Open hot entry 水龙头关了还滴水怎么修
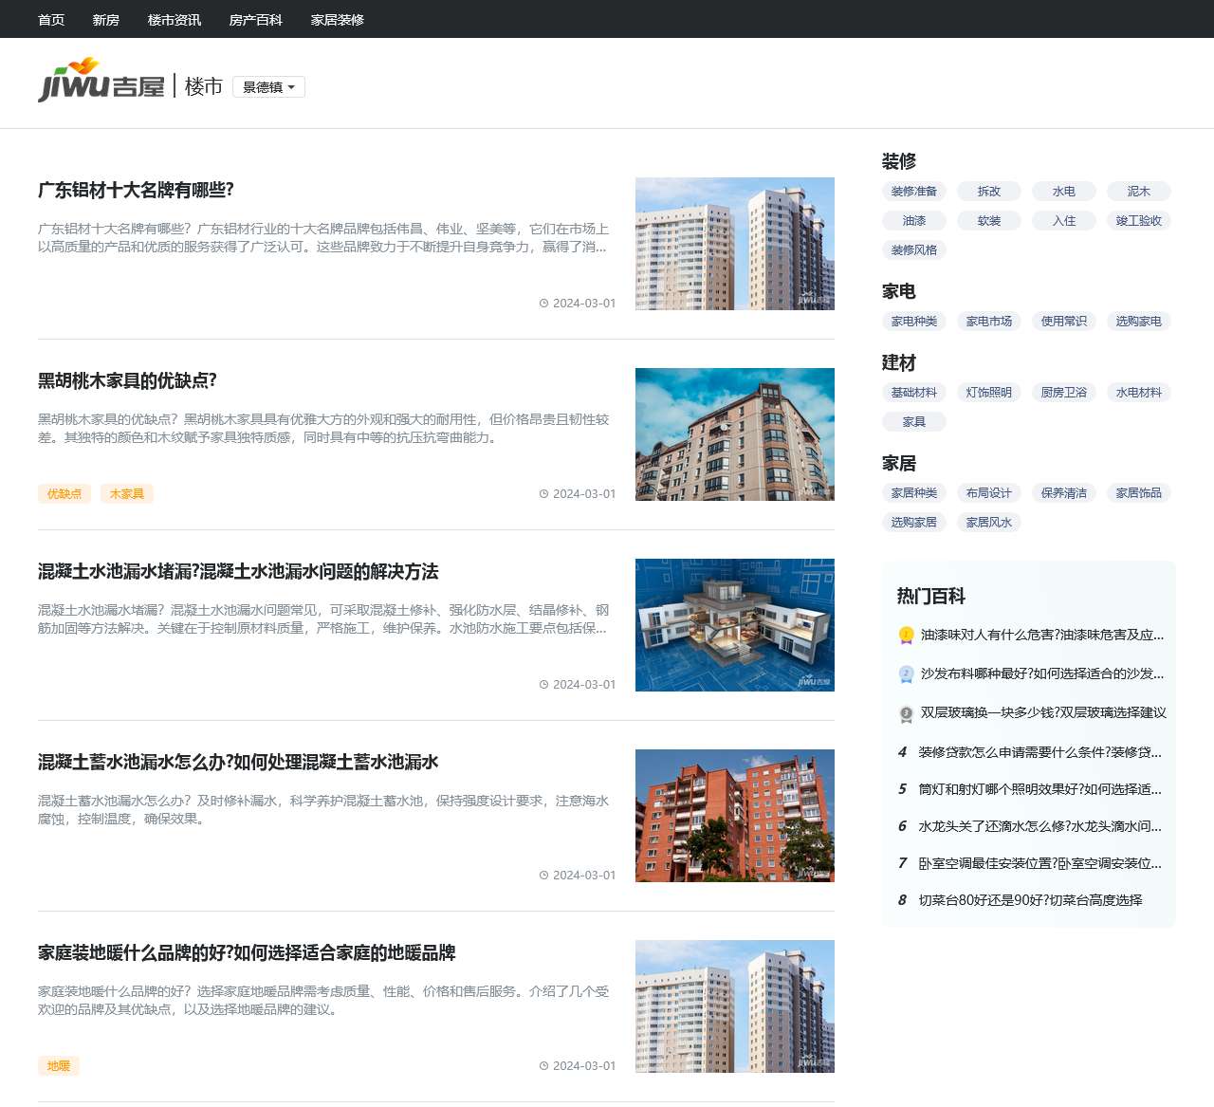 1037,826
